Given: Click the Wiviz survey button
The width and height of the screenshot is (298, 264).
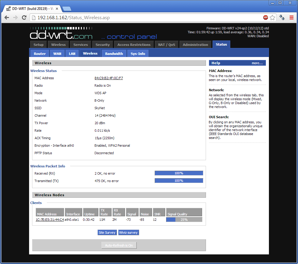Looking at the screenshot, I should click(128, 232).
